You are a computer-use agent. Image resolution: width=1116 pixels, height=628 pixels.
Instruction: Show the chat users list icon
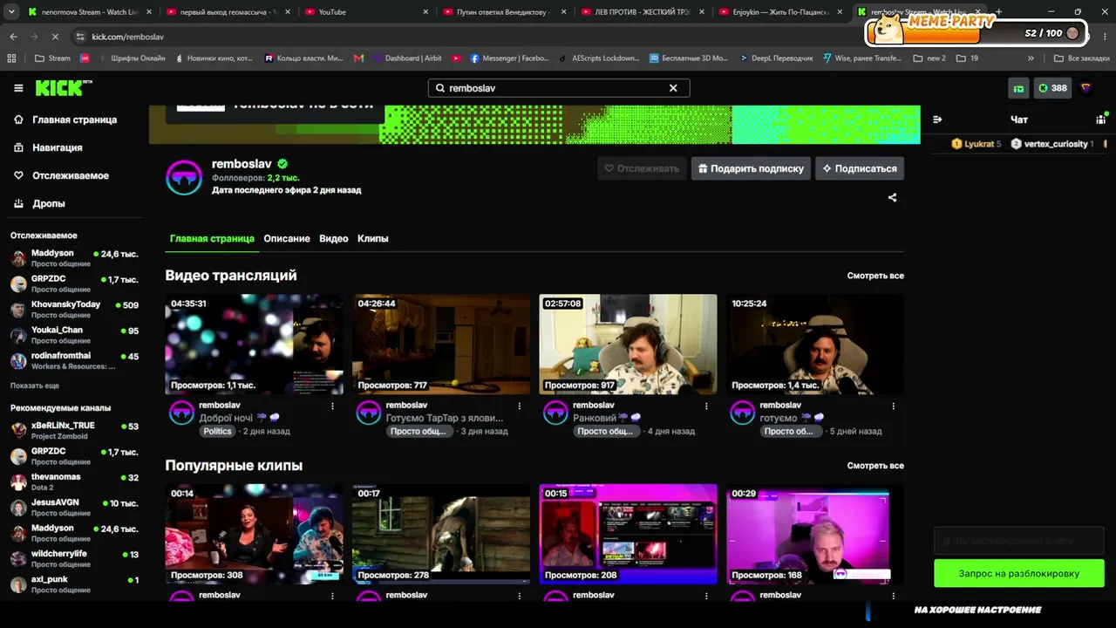coord(1101,119)
